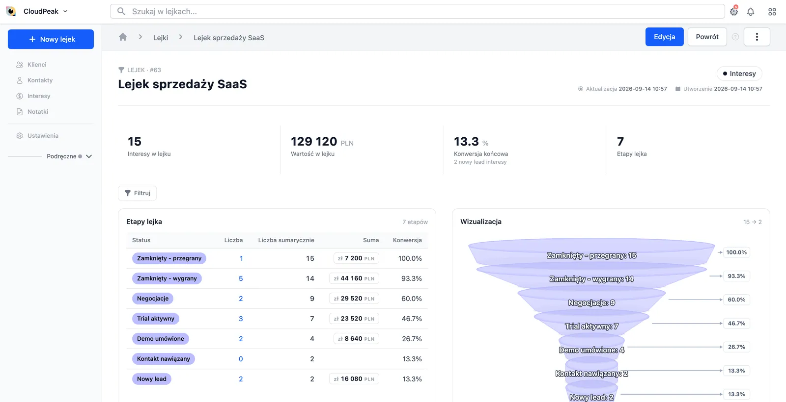The width and height of the screenshot is (786, 402).
Task: Open the CloudPeak workspace dropdown
Action: 45,11
